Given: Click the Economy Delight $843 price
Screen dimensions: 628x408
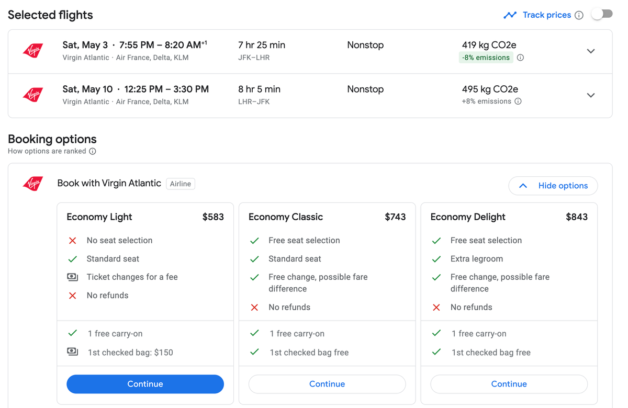Looking at the screenshot, I should (x=577, y=217).
